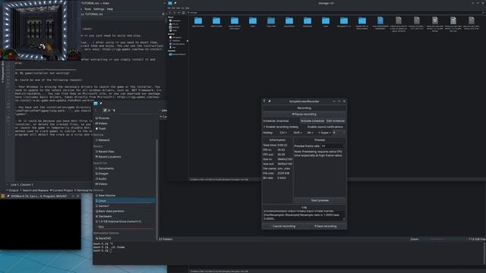The image size is (486, 273).
Task: Toggle the Super + hotkey modifier
Action: click(324, 133)
